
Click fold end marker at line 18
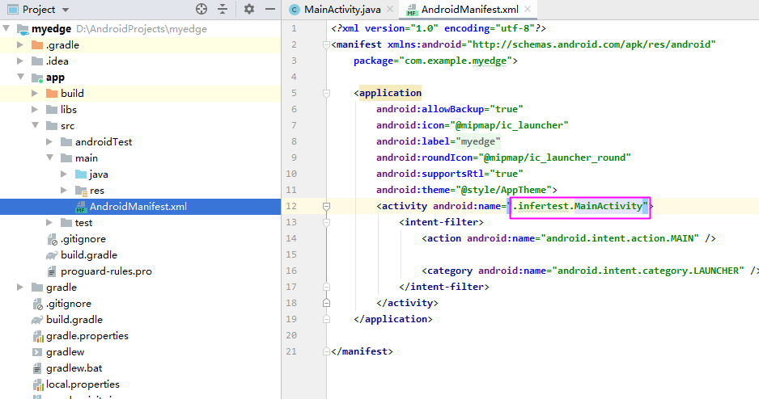point(326,303)
